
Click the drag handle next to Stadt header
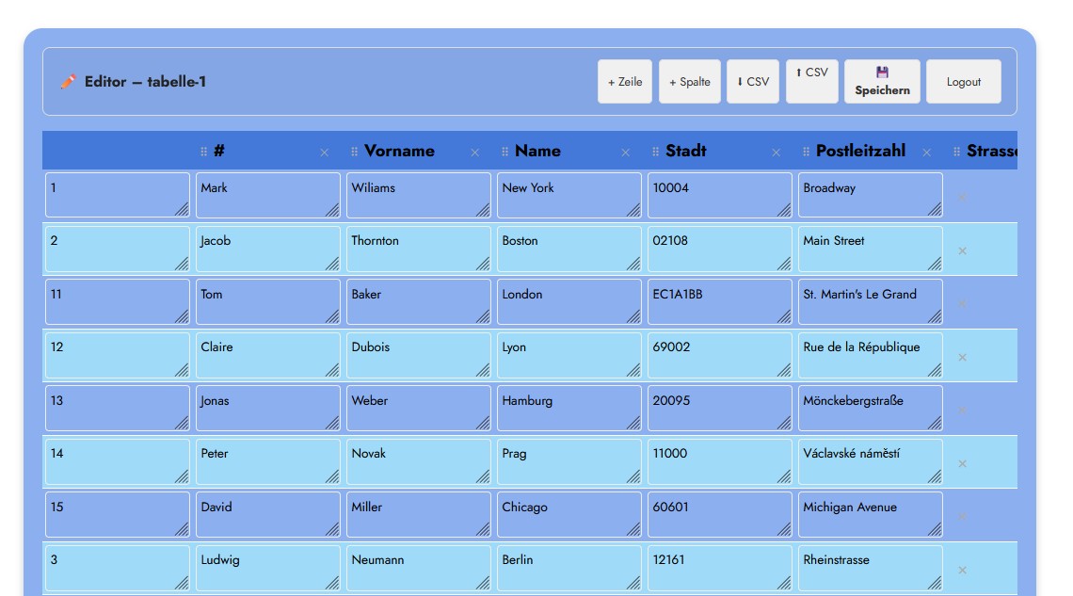(x=656, y=152)
